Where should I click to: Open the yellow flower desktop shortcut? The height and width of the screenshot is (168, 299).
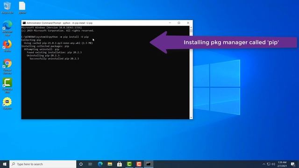(7, 104)
